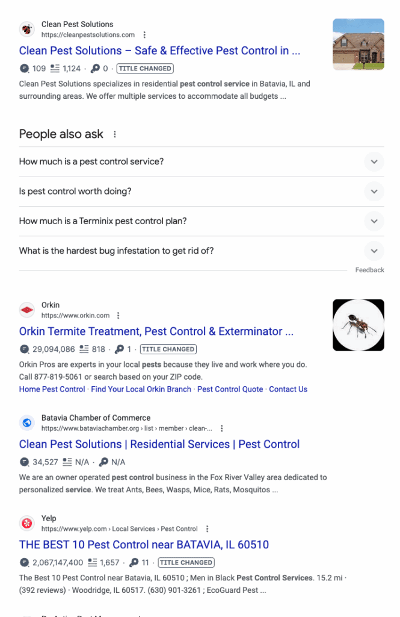Open the Orkin Termite Treatment result title
Image resolution: width=400 pixels, height=617 pixels.
point(156,331)
